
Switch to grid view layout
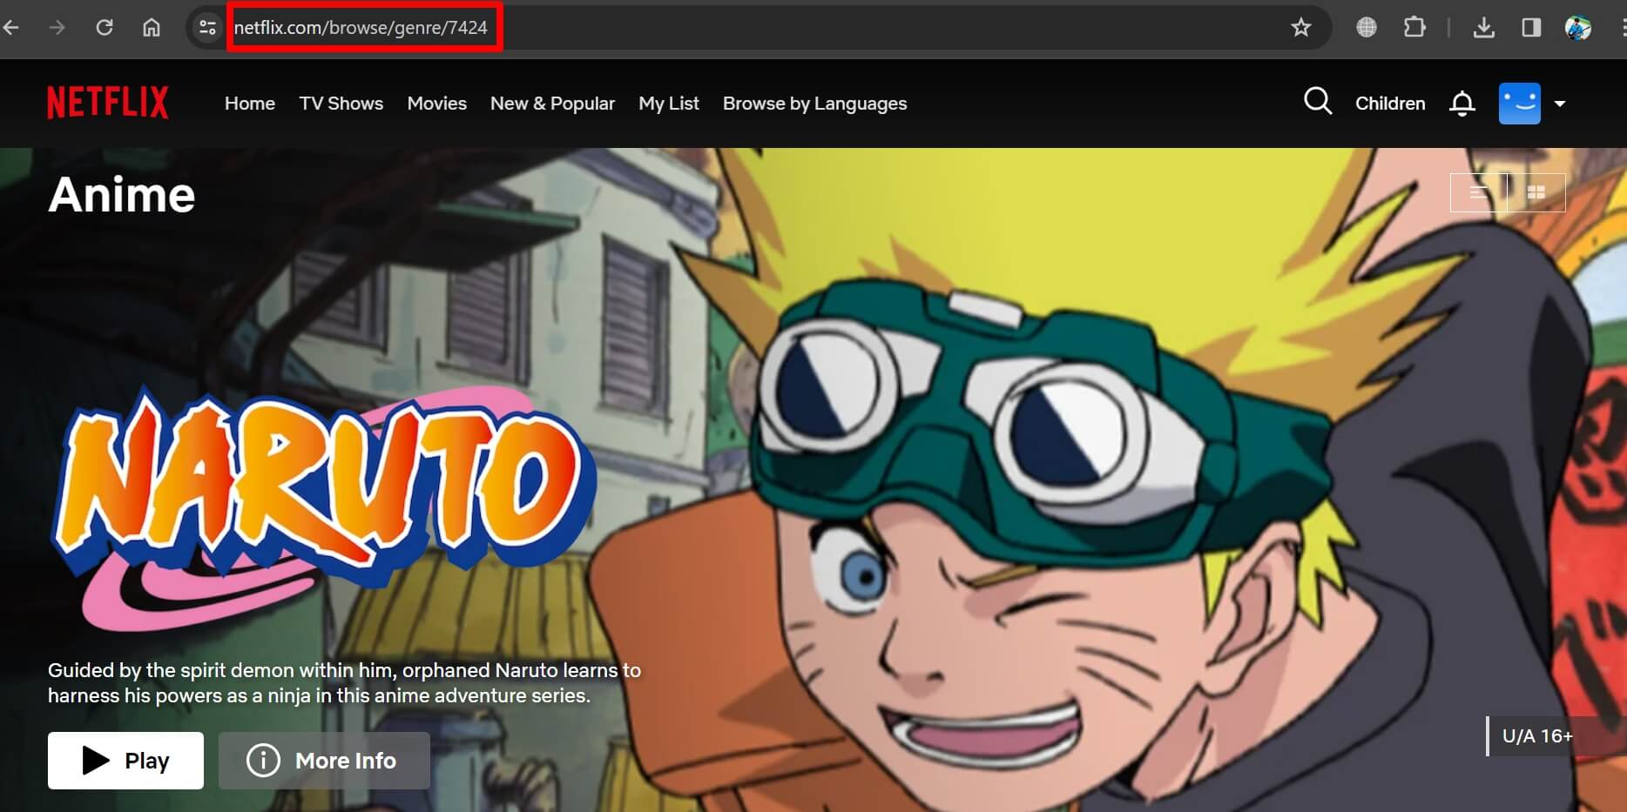click(x=1536, y=192)
